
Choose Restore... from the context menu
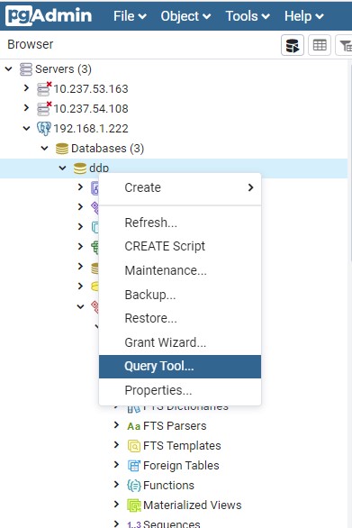[x=180, y=318]
